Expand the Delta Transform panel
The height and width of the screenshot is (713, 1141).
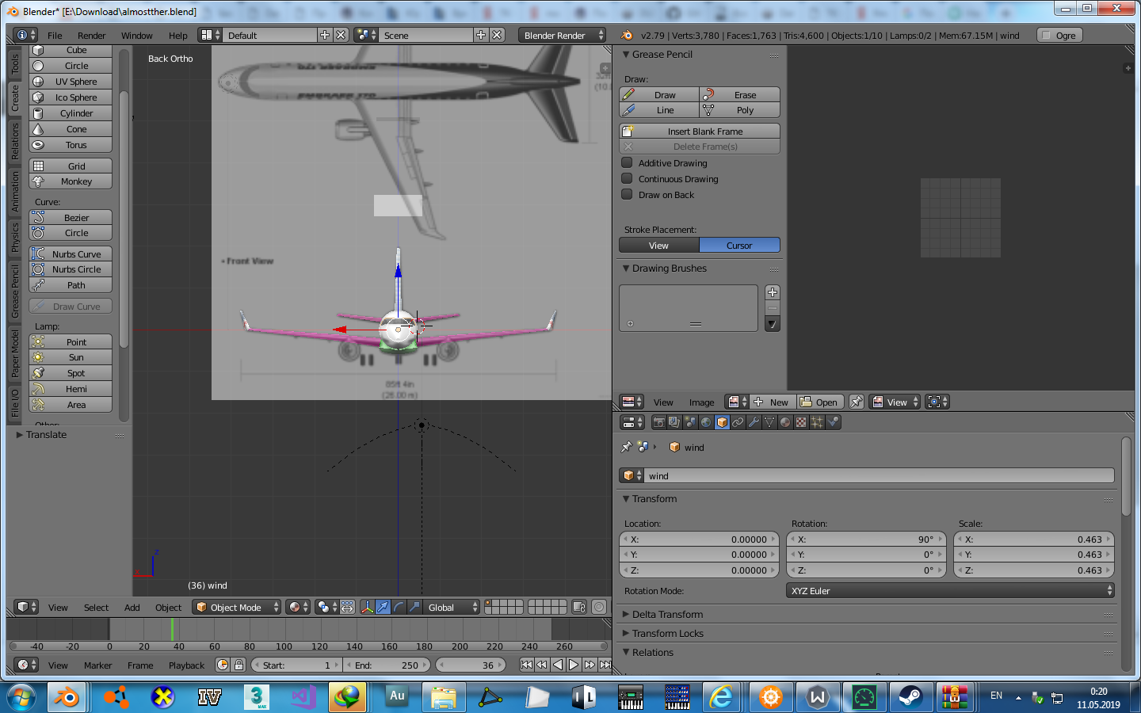[x=667, y=615]
